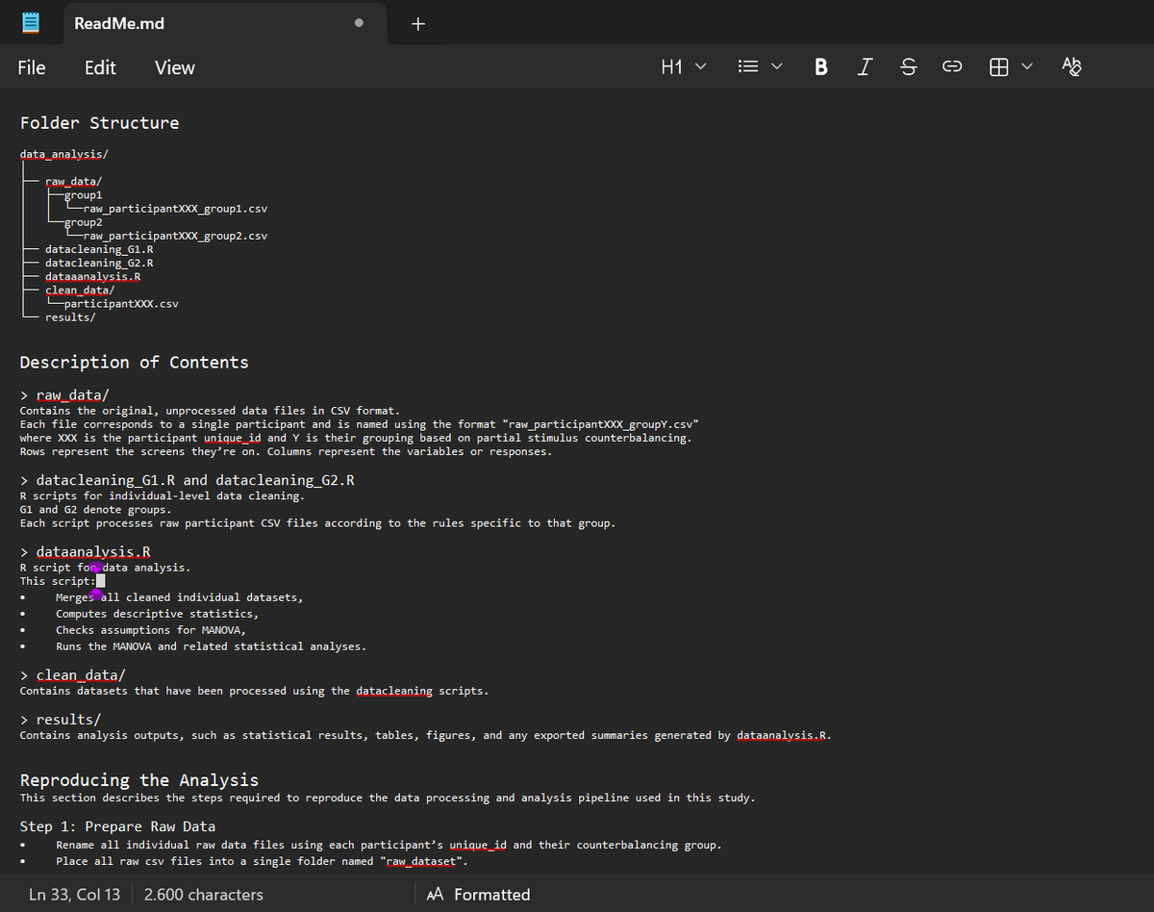Screen dimensions: 1154x912
Task: Open the H1 heading style dropdown
Action: (x=684, y=66)
